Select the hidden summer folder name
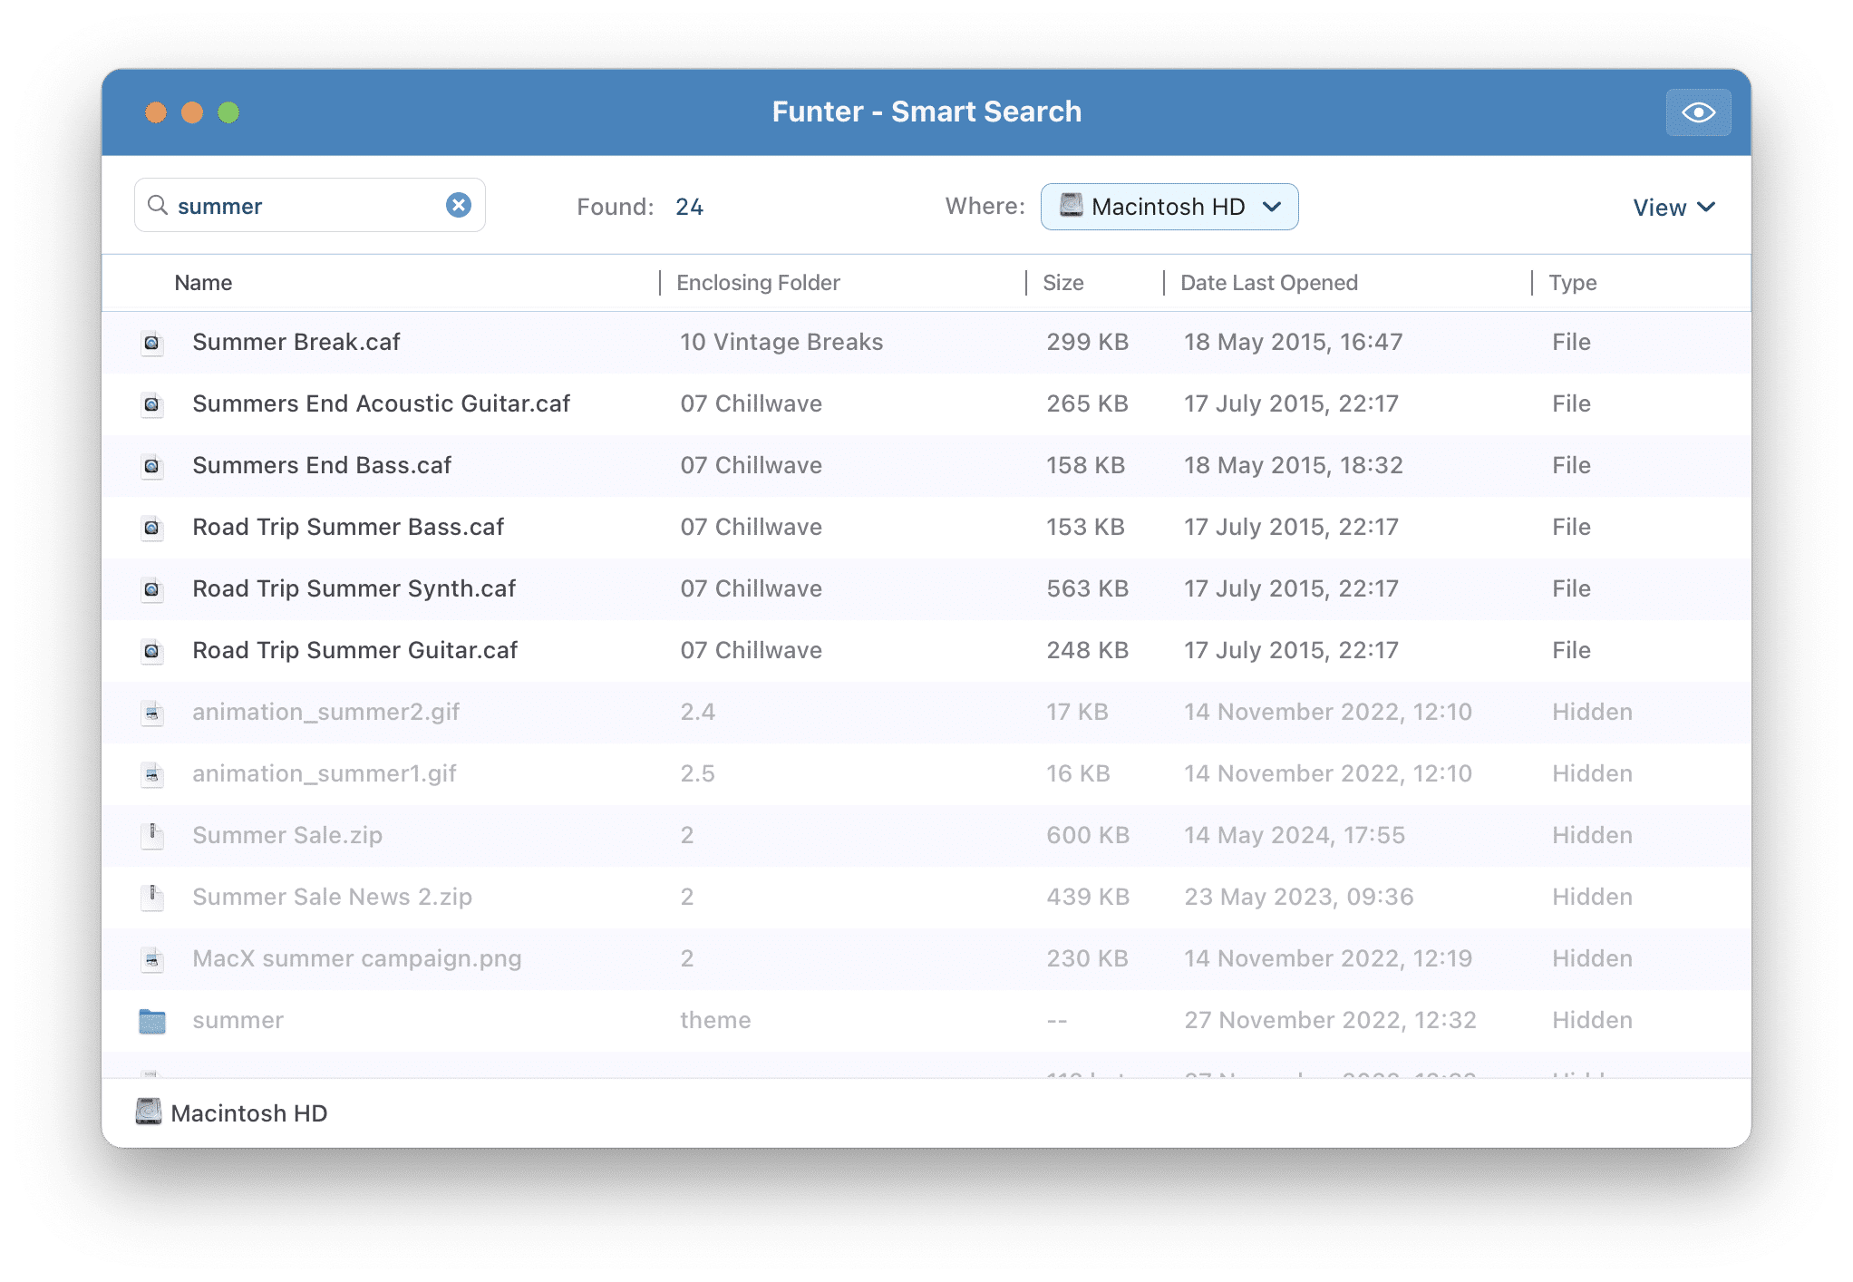The height and width of the screenshot is (1282, 1853). [238, 1020]
